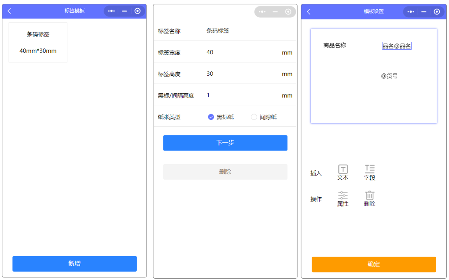Go back from the 模板设置 screen
Image resolution: width=449 pixels, height=280 pixels.
coord(309,11)
